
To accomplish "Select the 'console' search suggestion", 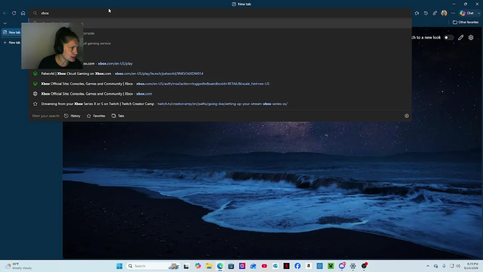I will pyautogui.click(x=221, y=33).
